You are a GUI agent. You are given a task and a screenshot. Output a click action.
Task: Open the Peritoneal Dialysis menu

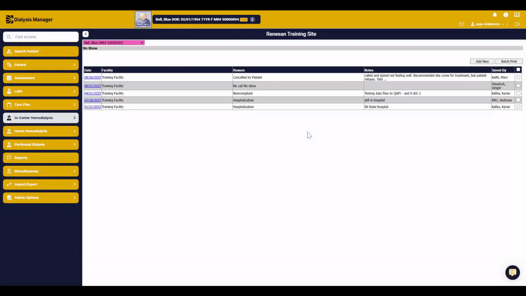click(41, 144)
